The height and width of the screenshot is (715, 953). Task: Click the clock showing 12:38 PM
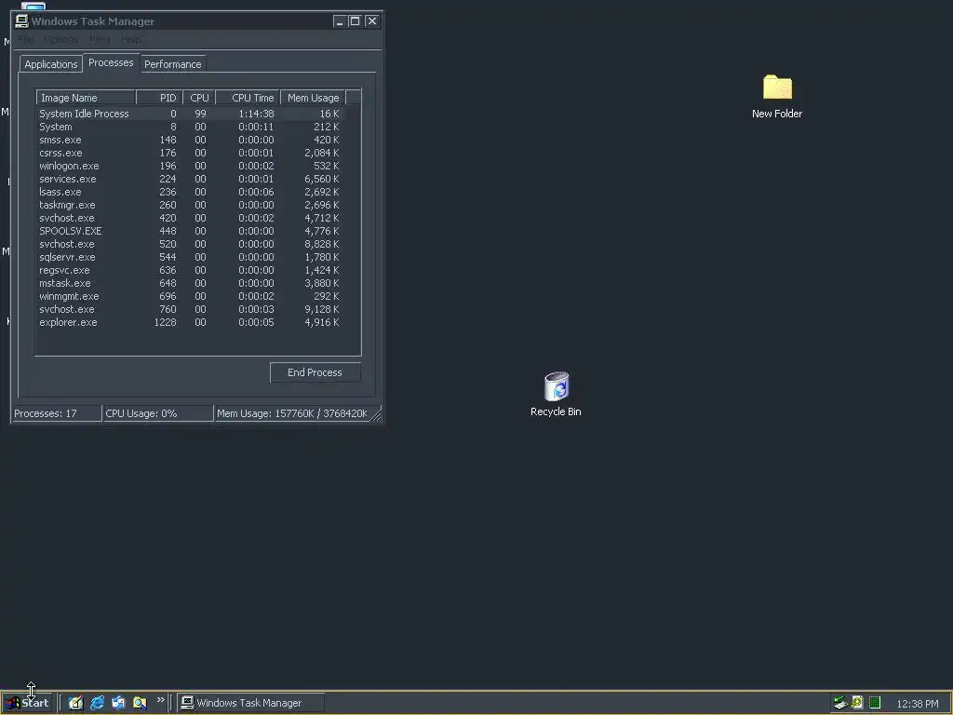[x=917, y=704]
